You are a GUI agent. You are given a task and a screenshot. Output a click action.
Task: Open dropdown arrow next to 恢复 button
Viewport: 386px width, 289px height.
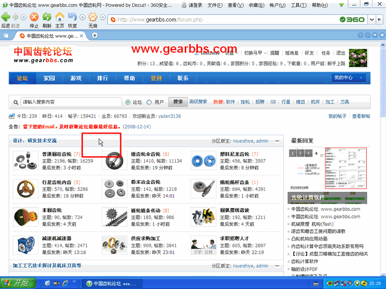(x=83, y=17)
